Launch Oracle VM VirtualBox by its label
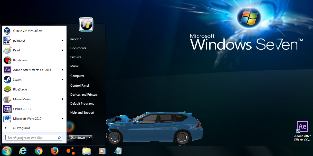 click(x=27, y=31)
